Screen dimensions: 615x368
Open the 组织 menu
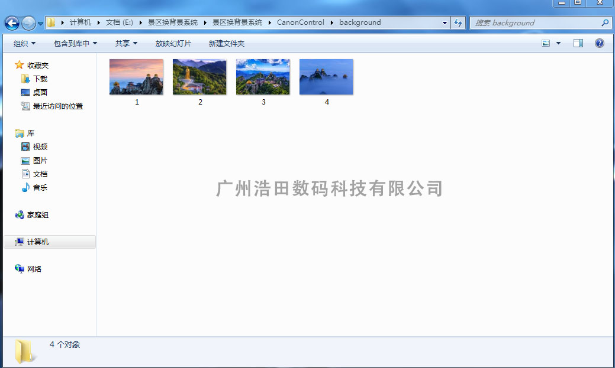[24, 43]
